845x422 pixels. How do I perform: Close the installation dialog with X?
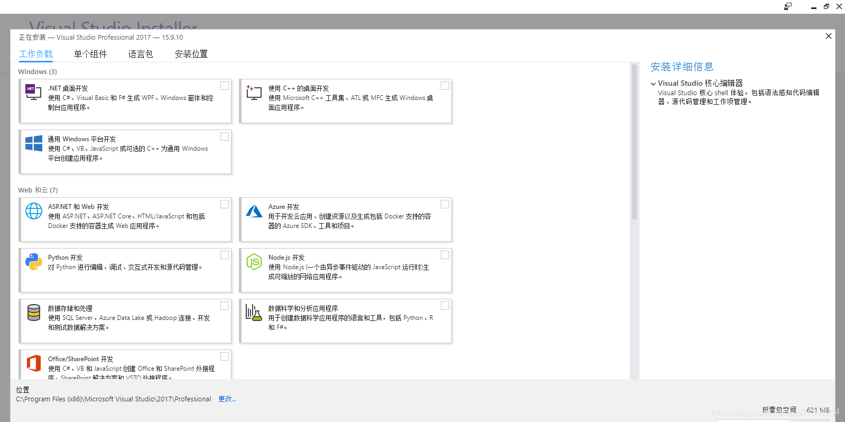click(829, 36)
